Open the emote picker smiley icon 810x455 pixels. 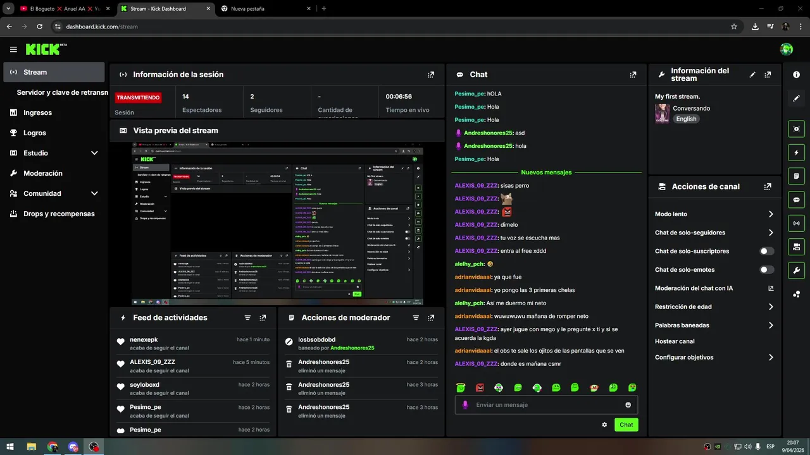[628, 405]
